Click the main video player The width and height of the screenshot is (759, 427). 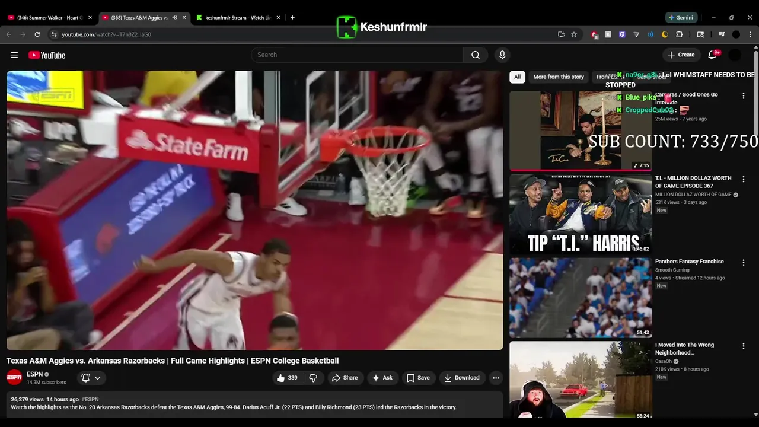click(x=255, y=211)
